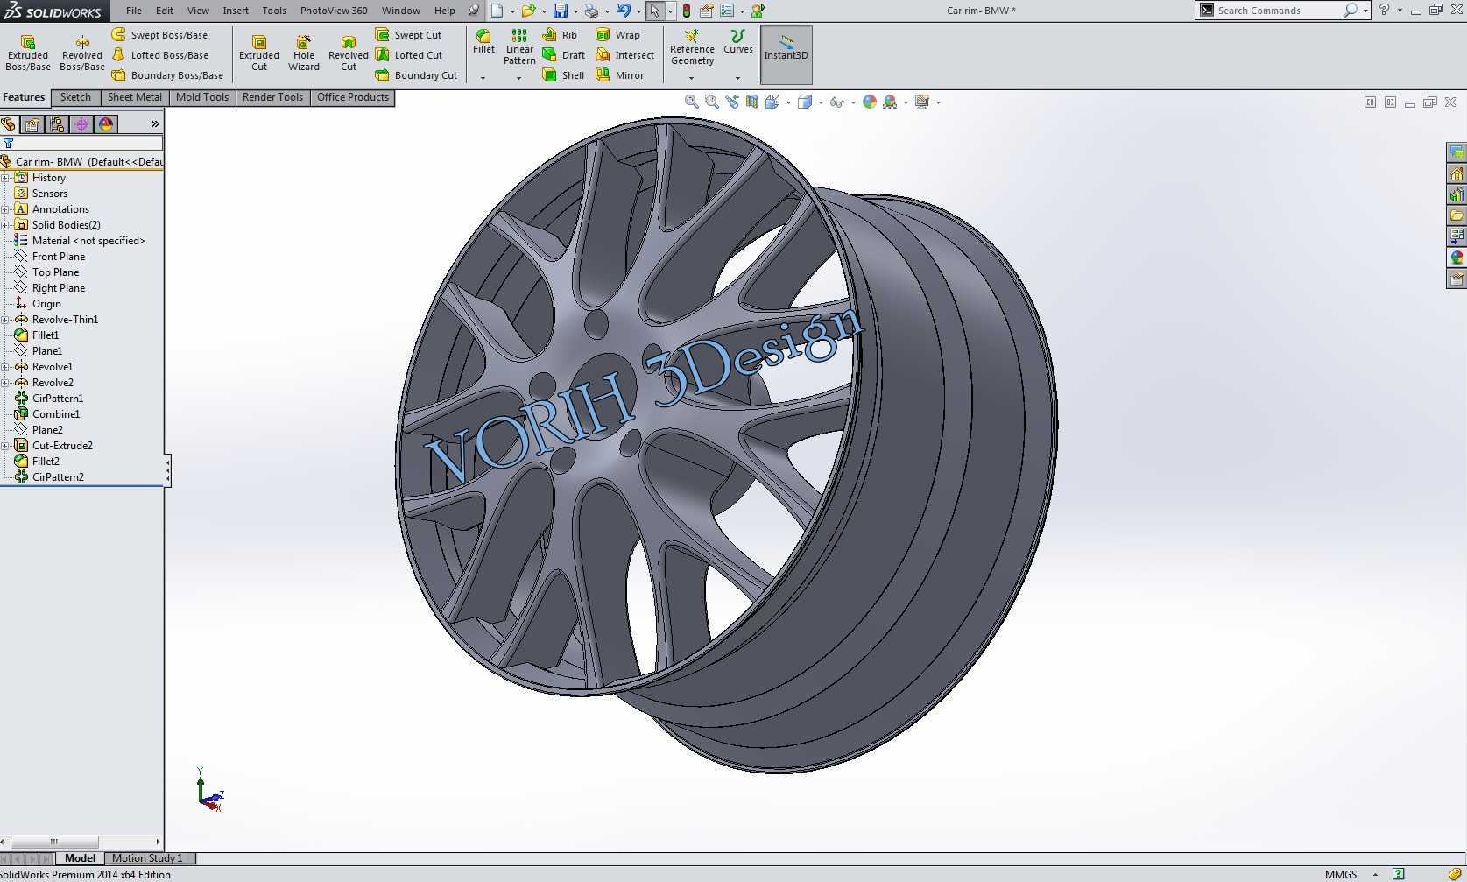The width and height of the screenshot is (1467, 882).
Task: Use the Intersect feature
Action: click(x=624, y=55)
